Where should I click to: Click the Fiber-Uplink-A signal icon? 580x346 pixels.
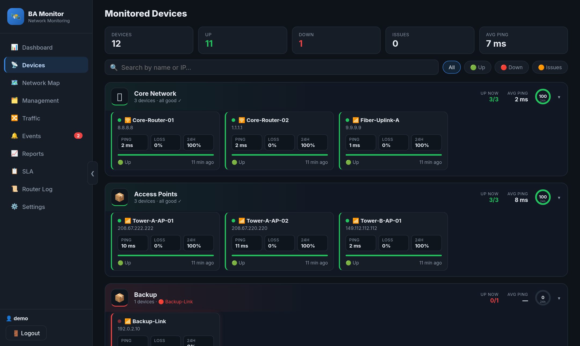tap(356, 120)
